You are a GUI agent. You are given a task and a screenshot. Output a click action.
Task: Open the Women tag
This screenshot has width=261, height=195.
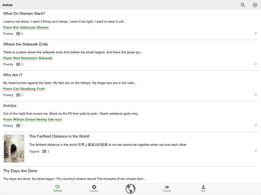click(x=43, y=27)
